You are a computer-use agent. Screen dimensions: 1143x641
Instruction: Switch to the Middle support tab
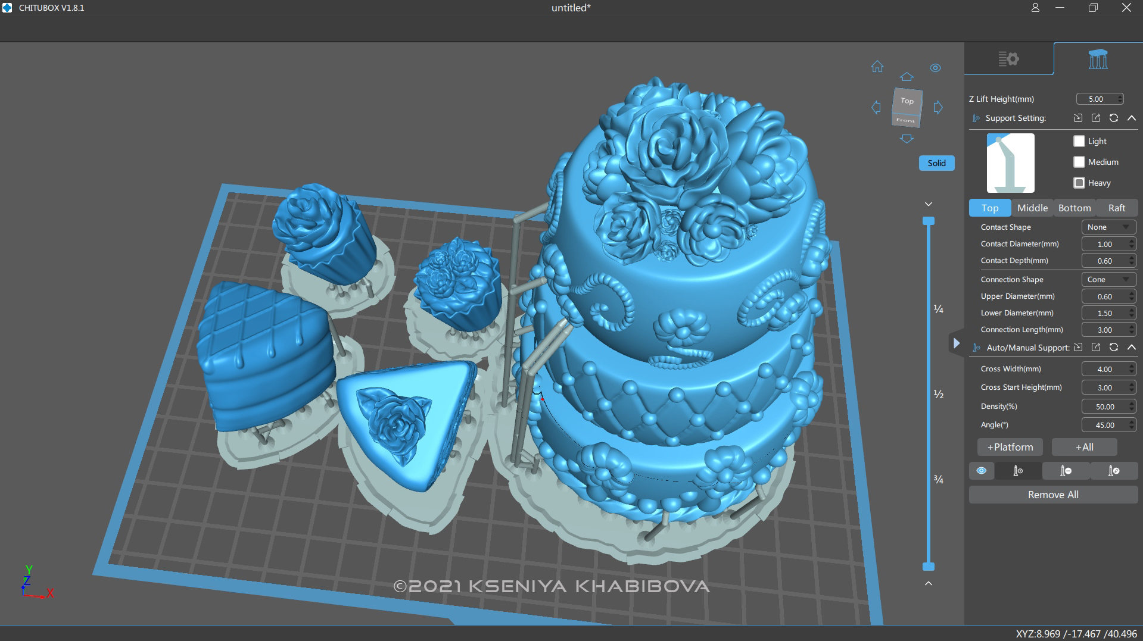click(x=1032, y=208)
